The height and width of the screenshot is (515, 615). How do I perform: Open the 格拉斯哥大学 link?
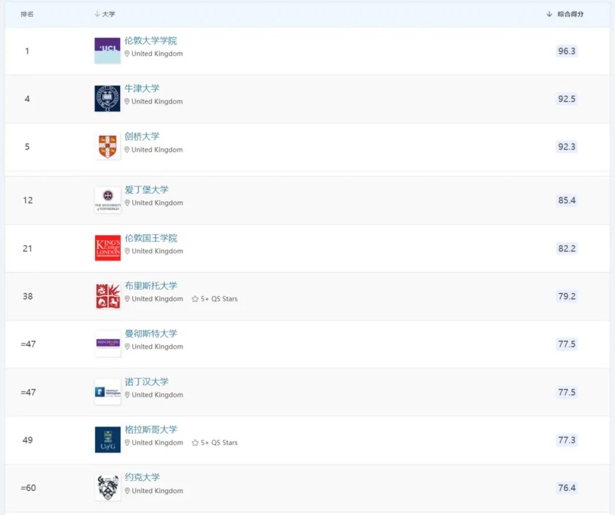[151, 430]
